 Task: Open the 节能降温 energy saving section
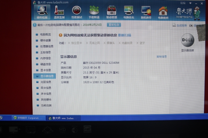(94, 12)
